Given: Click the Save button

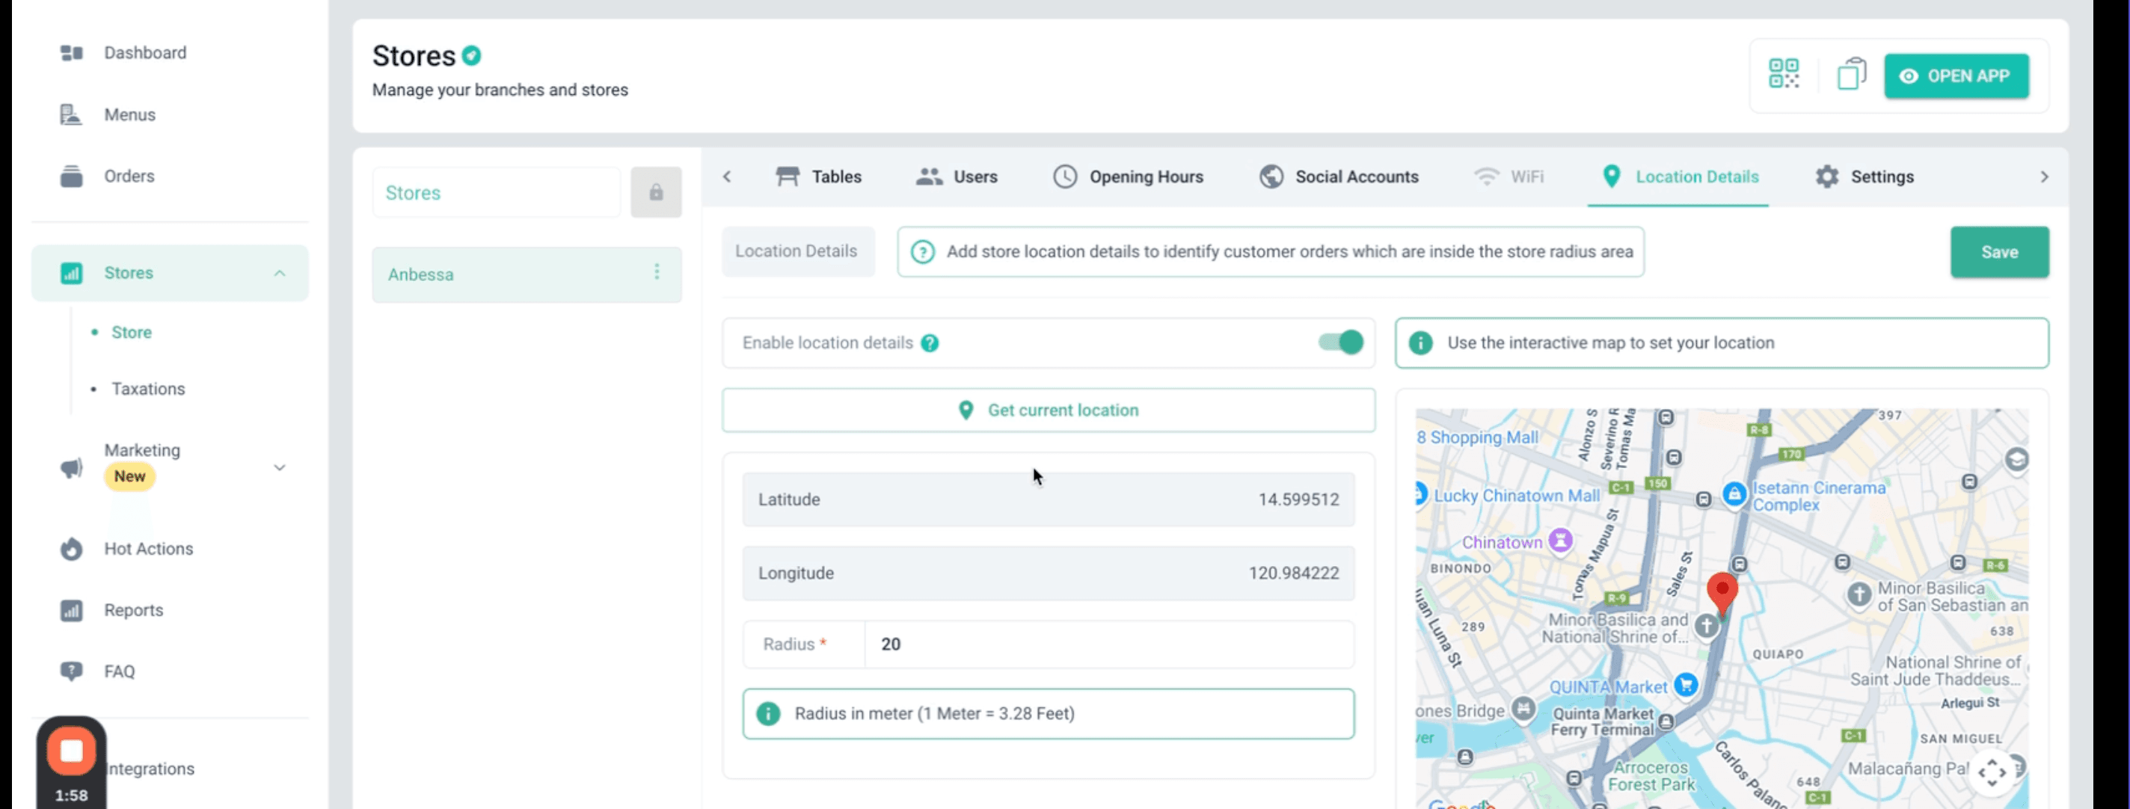Looking at the screenshot, I should (x=1998, y=252).
